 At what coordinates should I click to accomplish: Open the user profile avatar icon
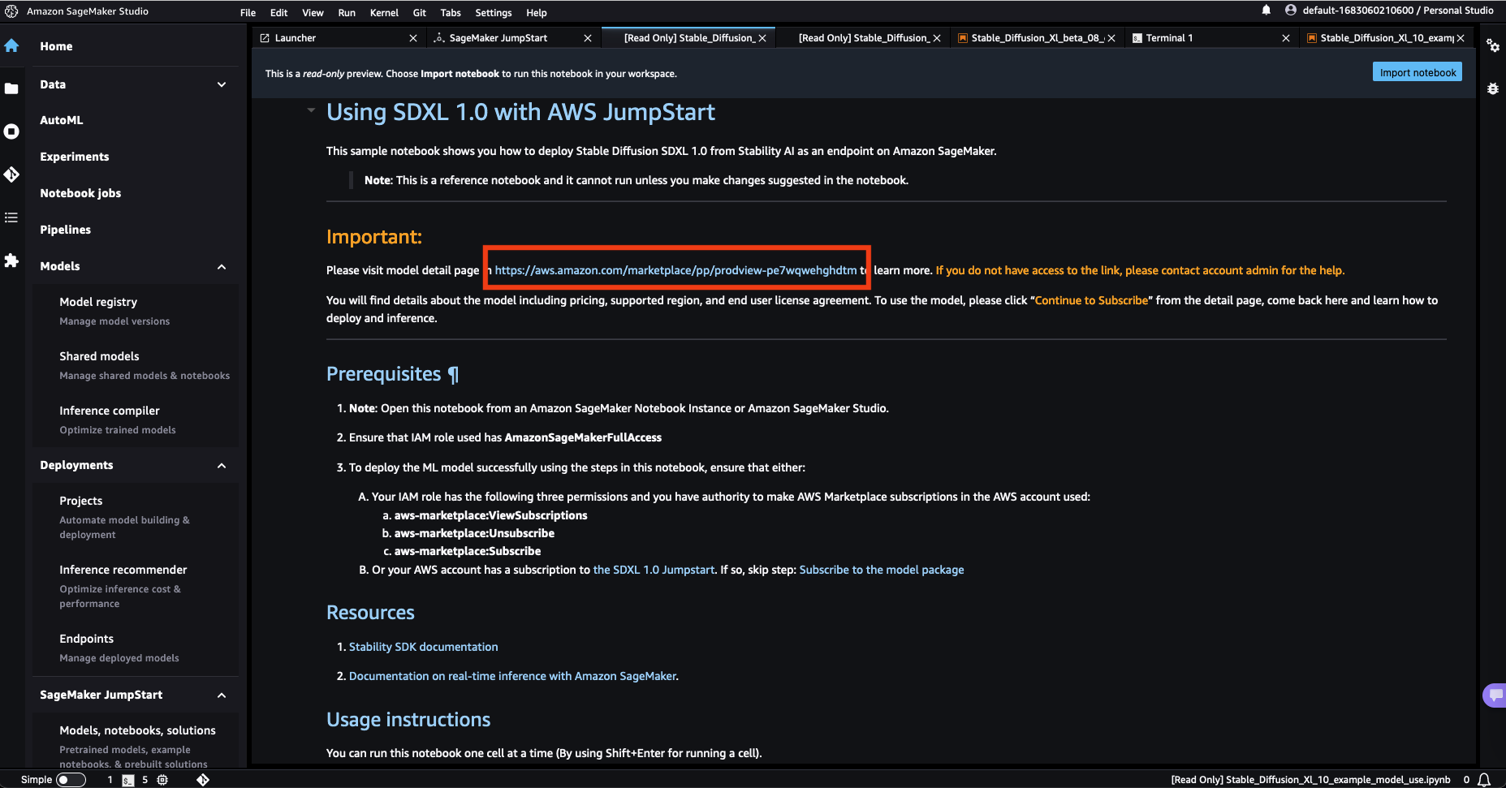click(x=1291, y=11)
